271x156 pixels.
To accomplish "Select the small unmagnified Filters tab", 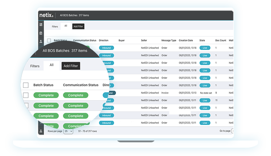I will pos(55,27).
